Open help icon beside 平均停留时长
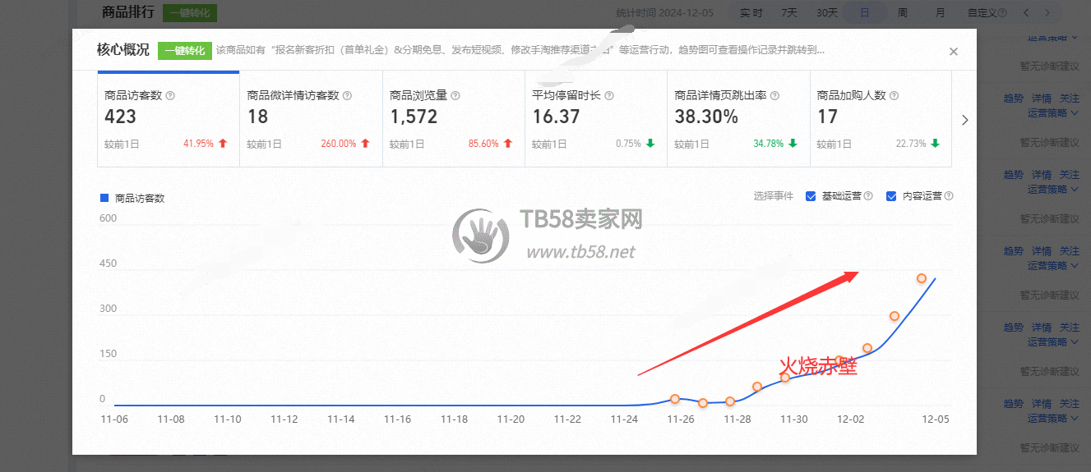Screen dimensions: 1091x472 608,96
